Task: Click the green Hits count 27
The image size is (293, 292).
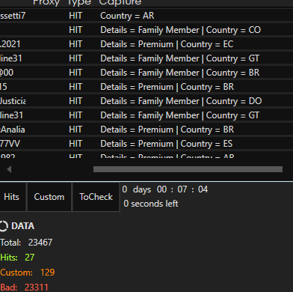Action: pyautogui.click(x=29, y=258)
